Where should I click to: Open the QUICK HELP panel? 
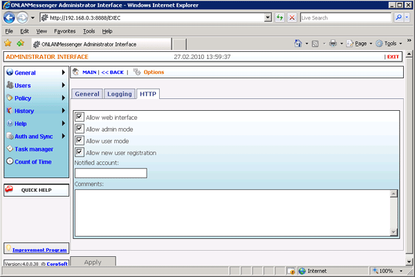pyautogui.click(x=36, y=190)
